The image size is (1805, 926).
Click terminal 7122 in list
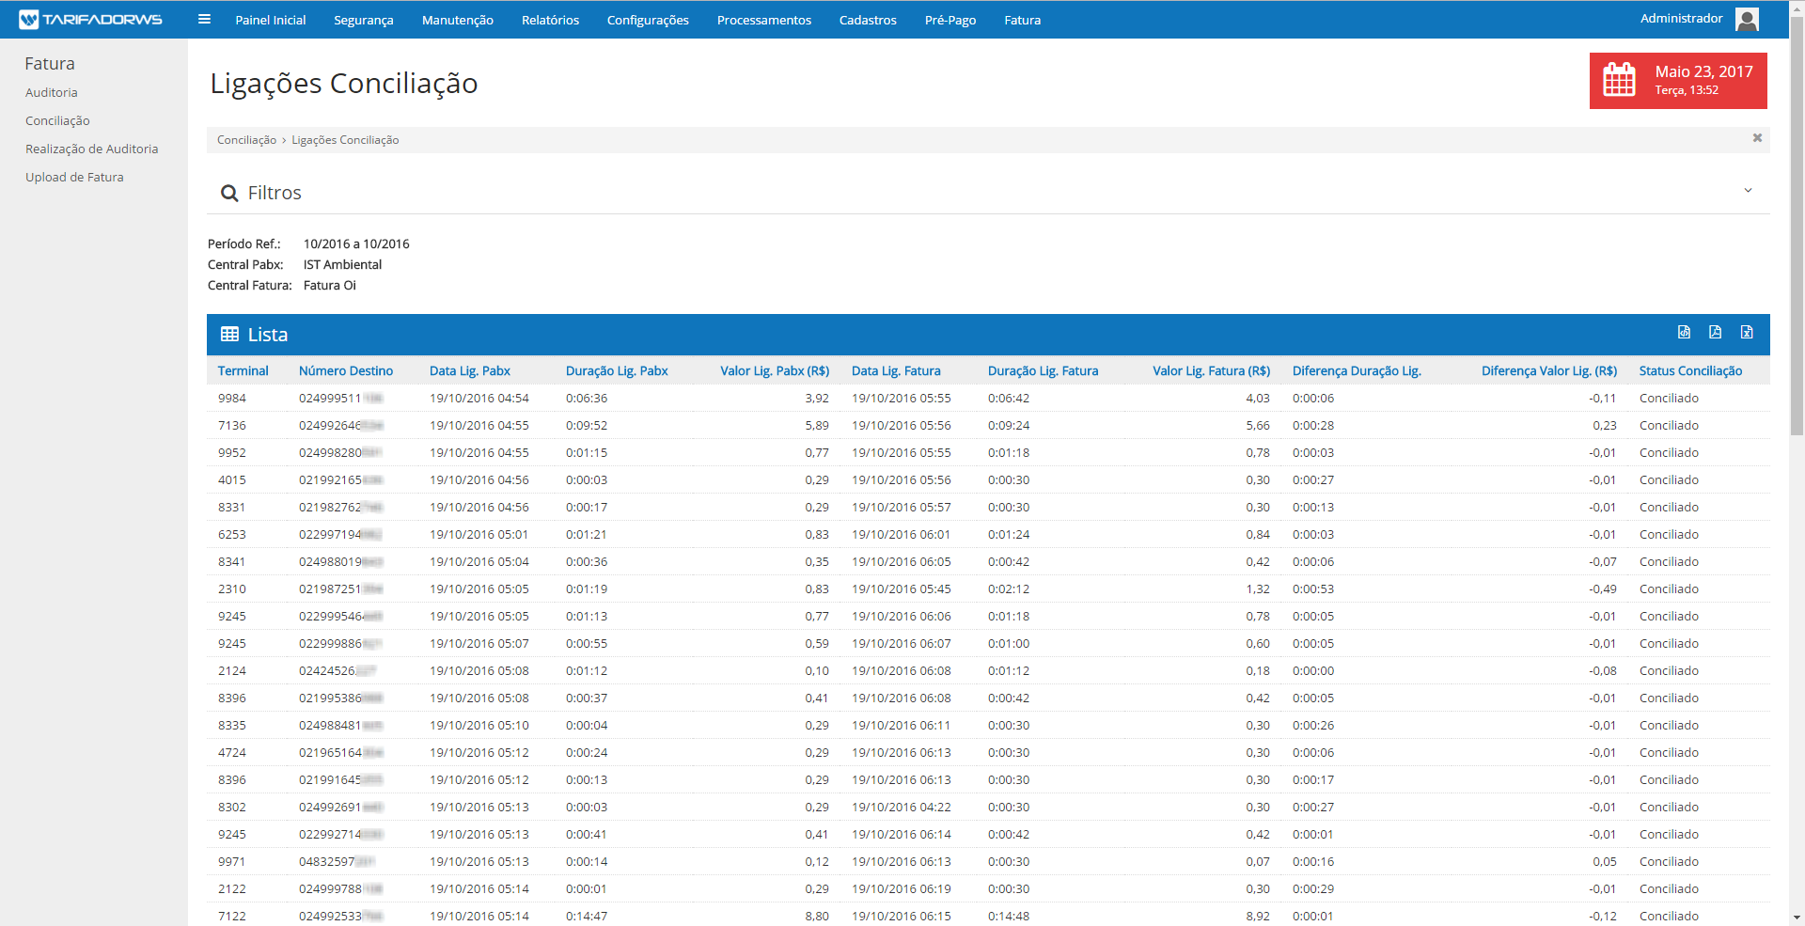click(x=231, y=916)
